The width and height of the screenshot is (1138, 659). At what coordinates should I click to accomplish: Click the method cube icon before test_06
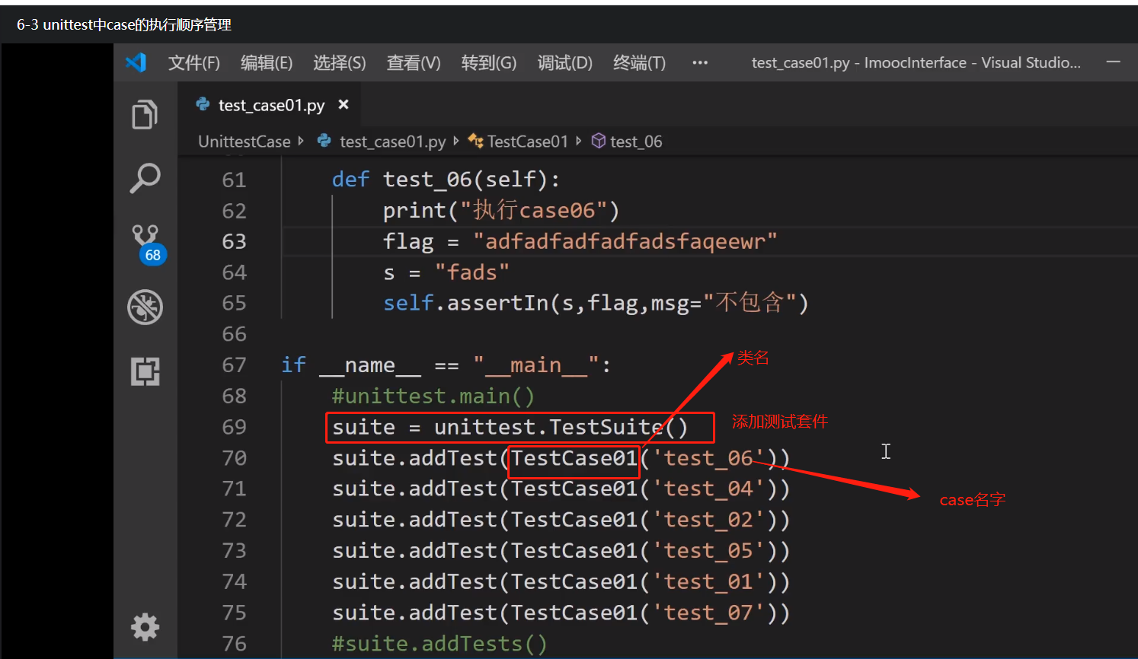coord(599,141)
